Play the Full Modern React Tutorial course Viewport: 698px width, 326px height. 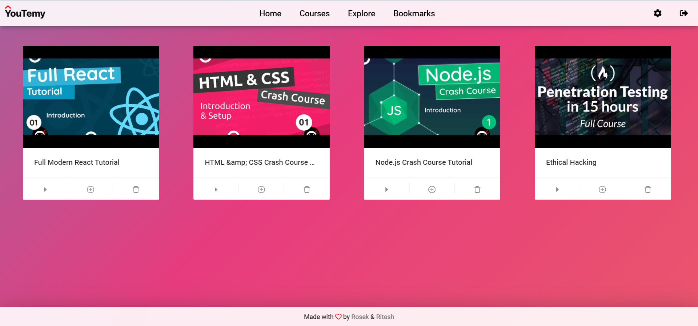[x=45, y=190]
